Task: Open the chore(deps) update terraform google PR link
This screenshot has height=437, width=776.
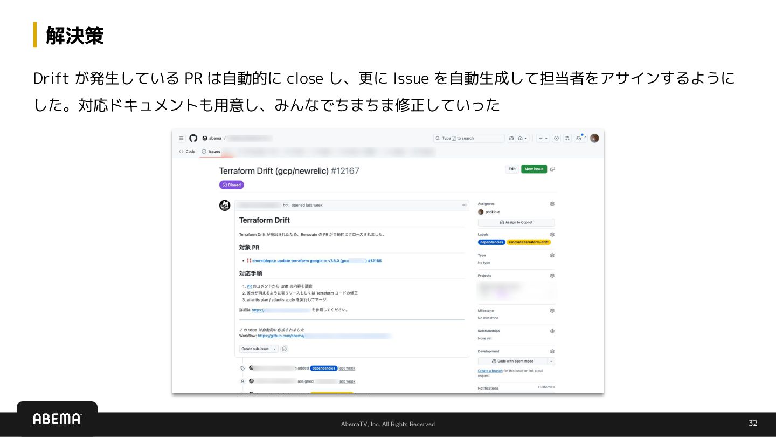Action: (316, 261)
